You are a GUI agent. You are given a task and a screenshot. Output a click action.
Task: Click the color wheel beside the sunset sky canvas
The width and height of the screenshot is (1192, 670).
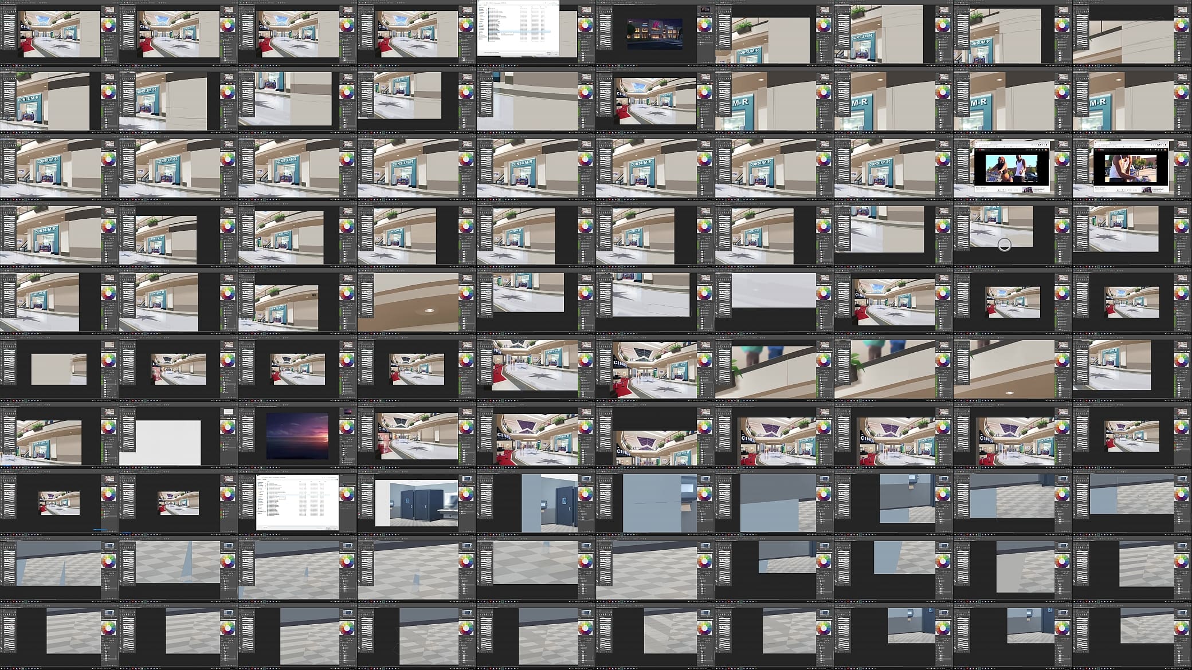coord(347,427)
